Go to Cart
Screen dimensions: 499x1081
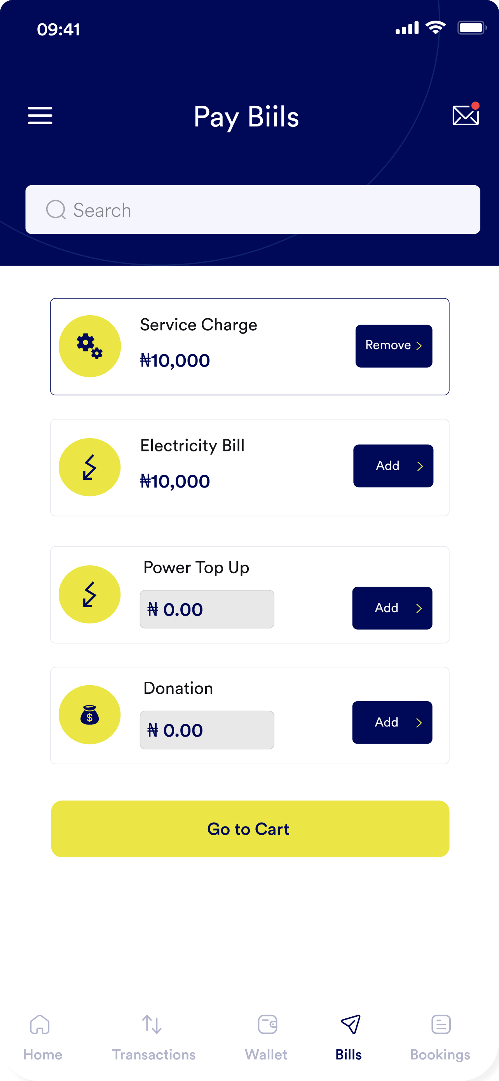[250, 829]
